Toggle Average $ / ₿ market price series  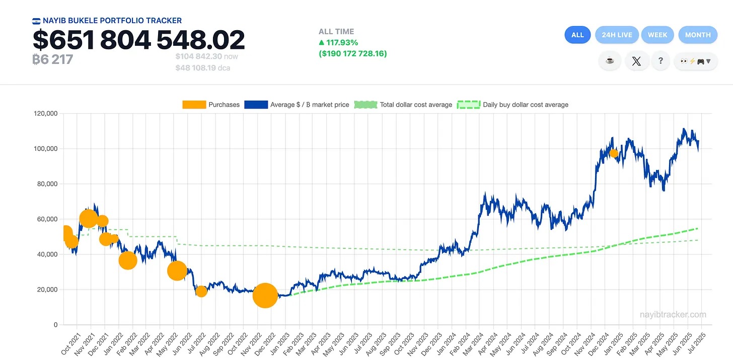(x=297, y=105)
